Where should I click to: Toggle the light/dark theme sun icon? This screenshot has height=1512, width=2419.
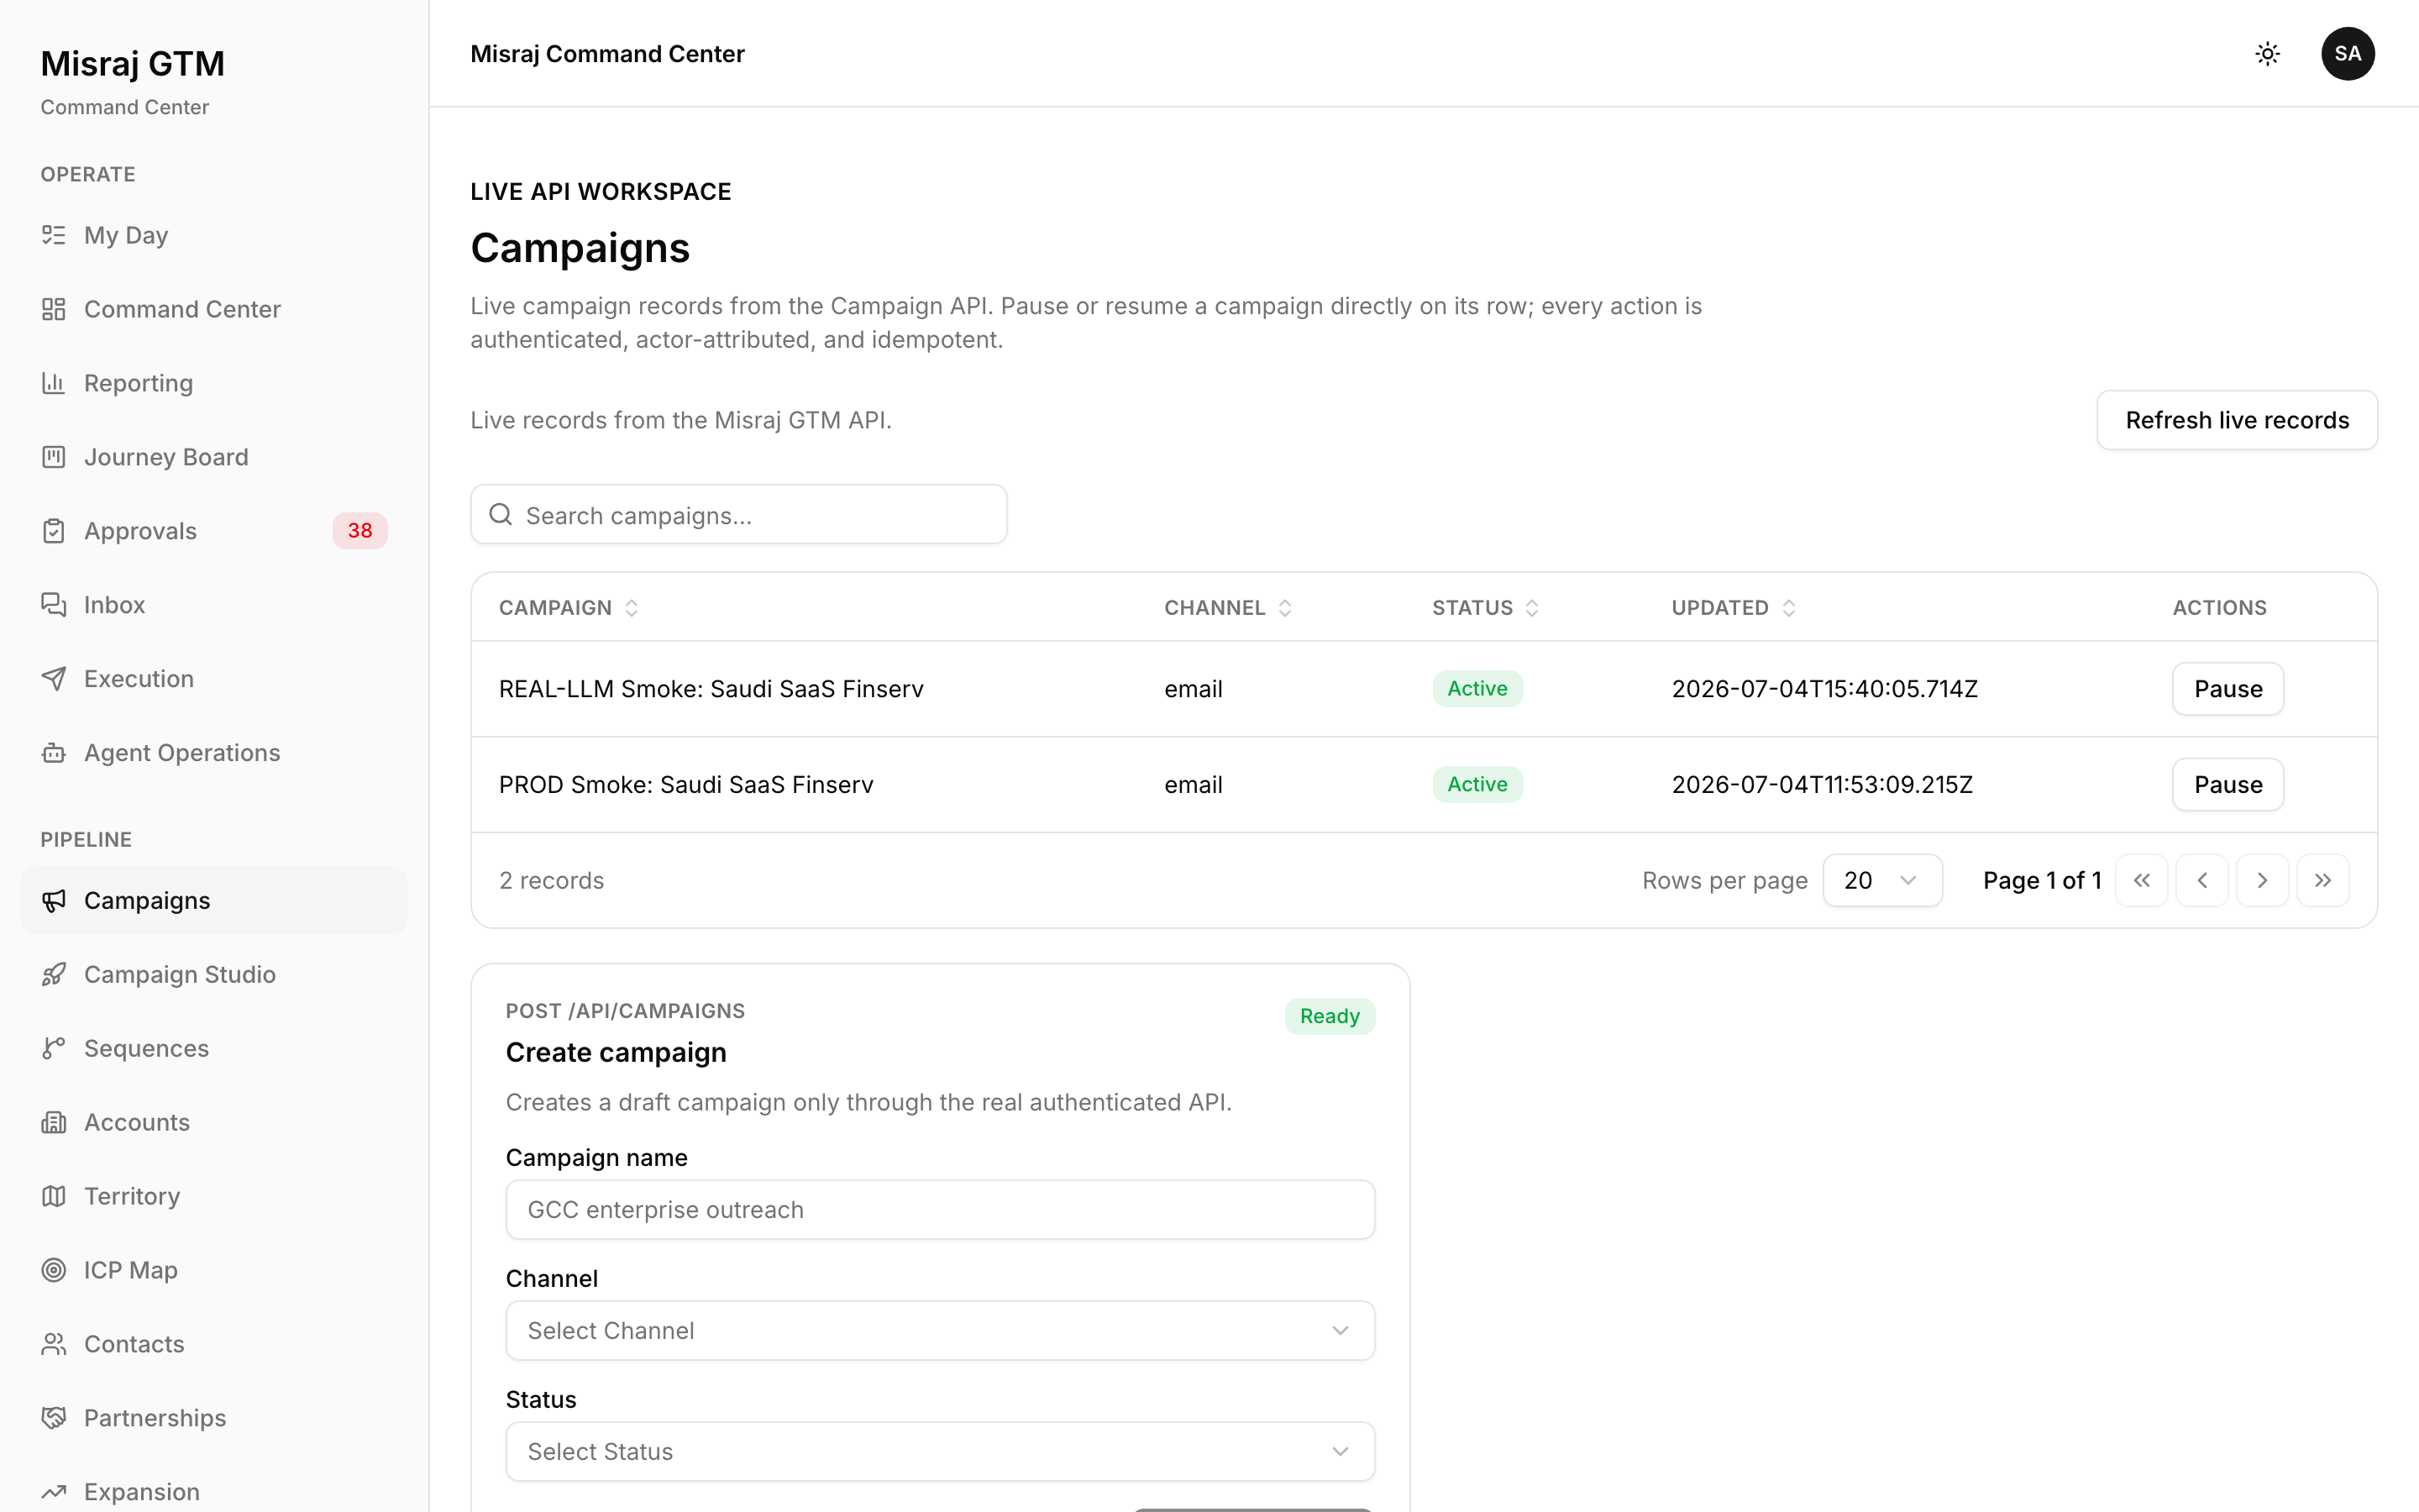point(2267,54)
